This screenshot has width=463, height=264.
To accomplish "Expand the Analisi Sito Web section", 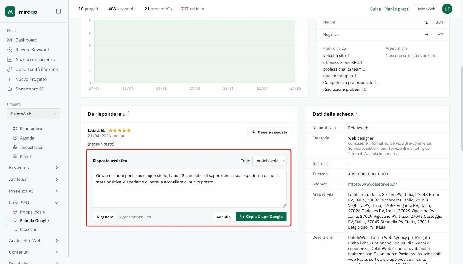I will click(33, 241).
